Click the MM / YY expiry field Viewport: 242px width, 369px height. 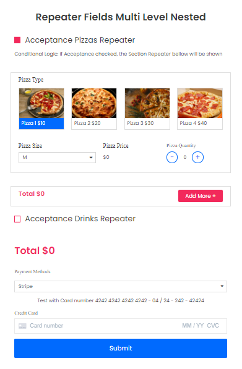coord(193,326)
